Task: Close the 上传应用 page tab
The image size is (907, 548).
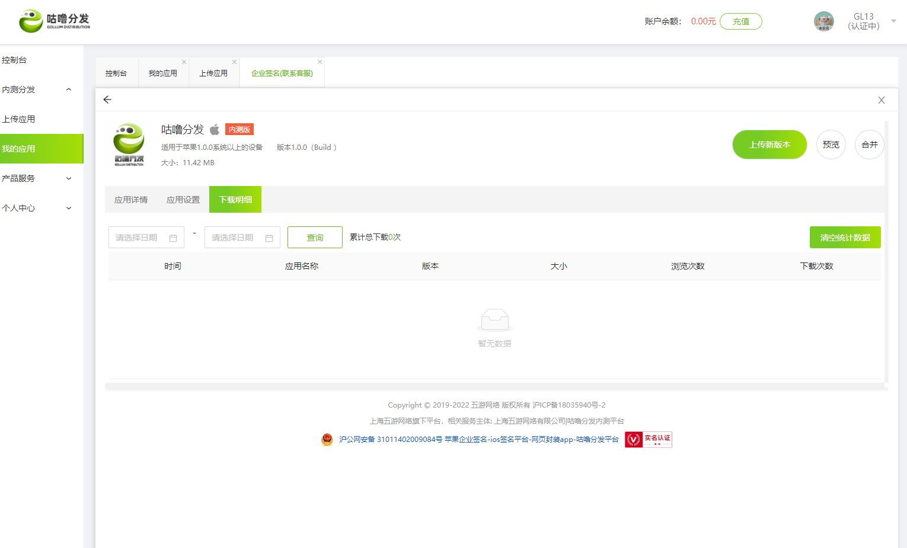Action: pyautogui.click(x=234, y=62)
